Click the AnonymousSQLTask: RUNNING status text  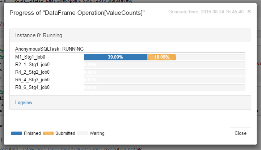[x=49, y=49]
